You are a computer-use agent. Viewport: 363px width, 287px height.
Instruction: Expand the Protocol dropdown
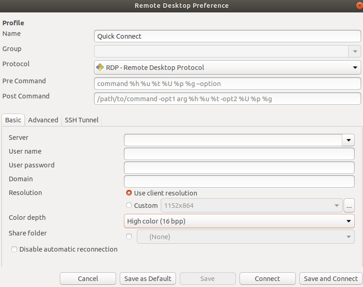click(x=355, y=67)
